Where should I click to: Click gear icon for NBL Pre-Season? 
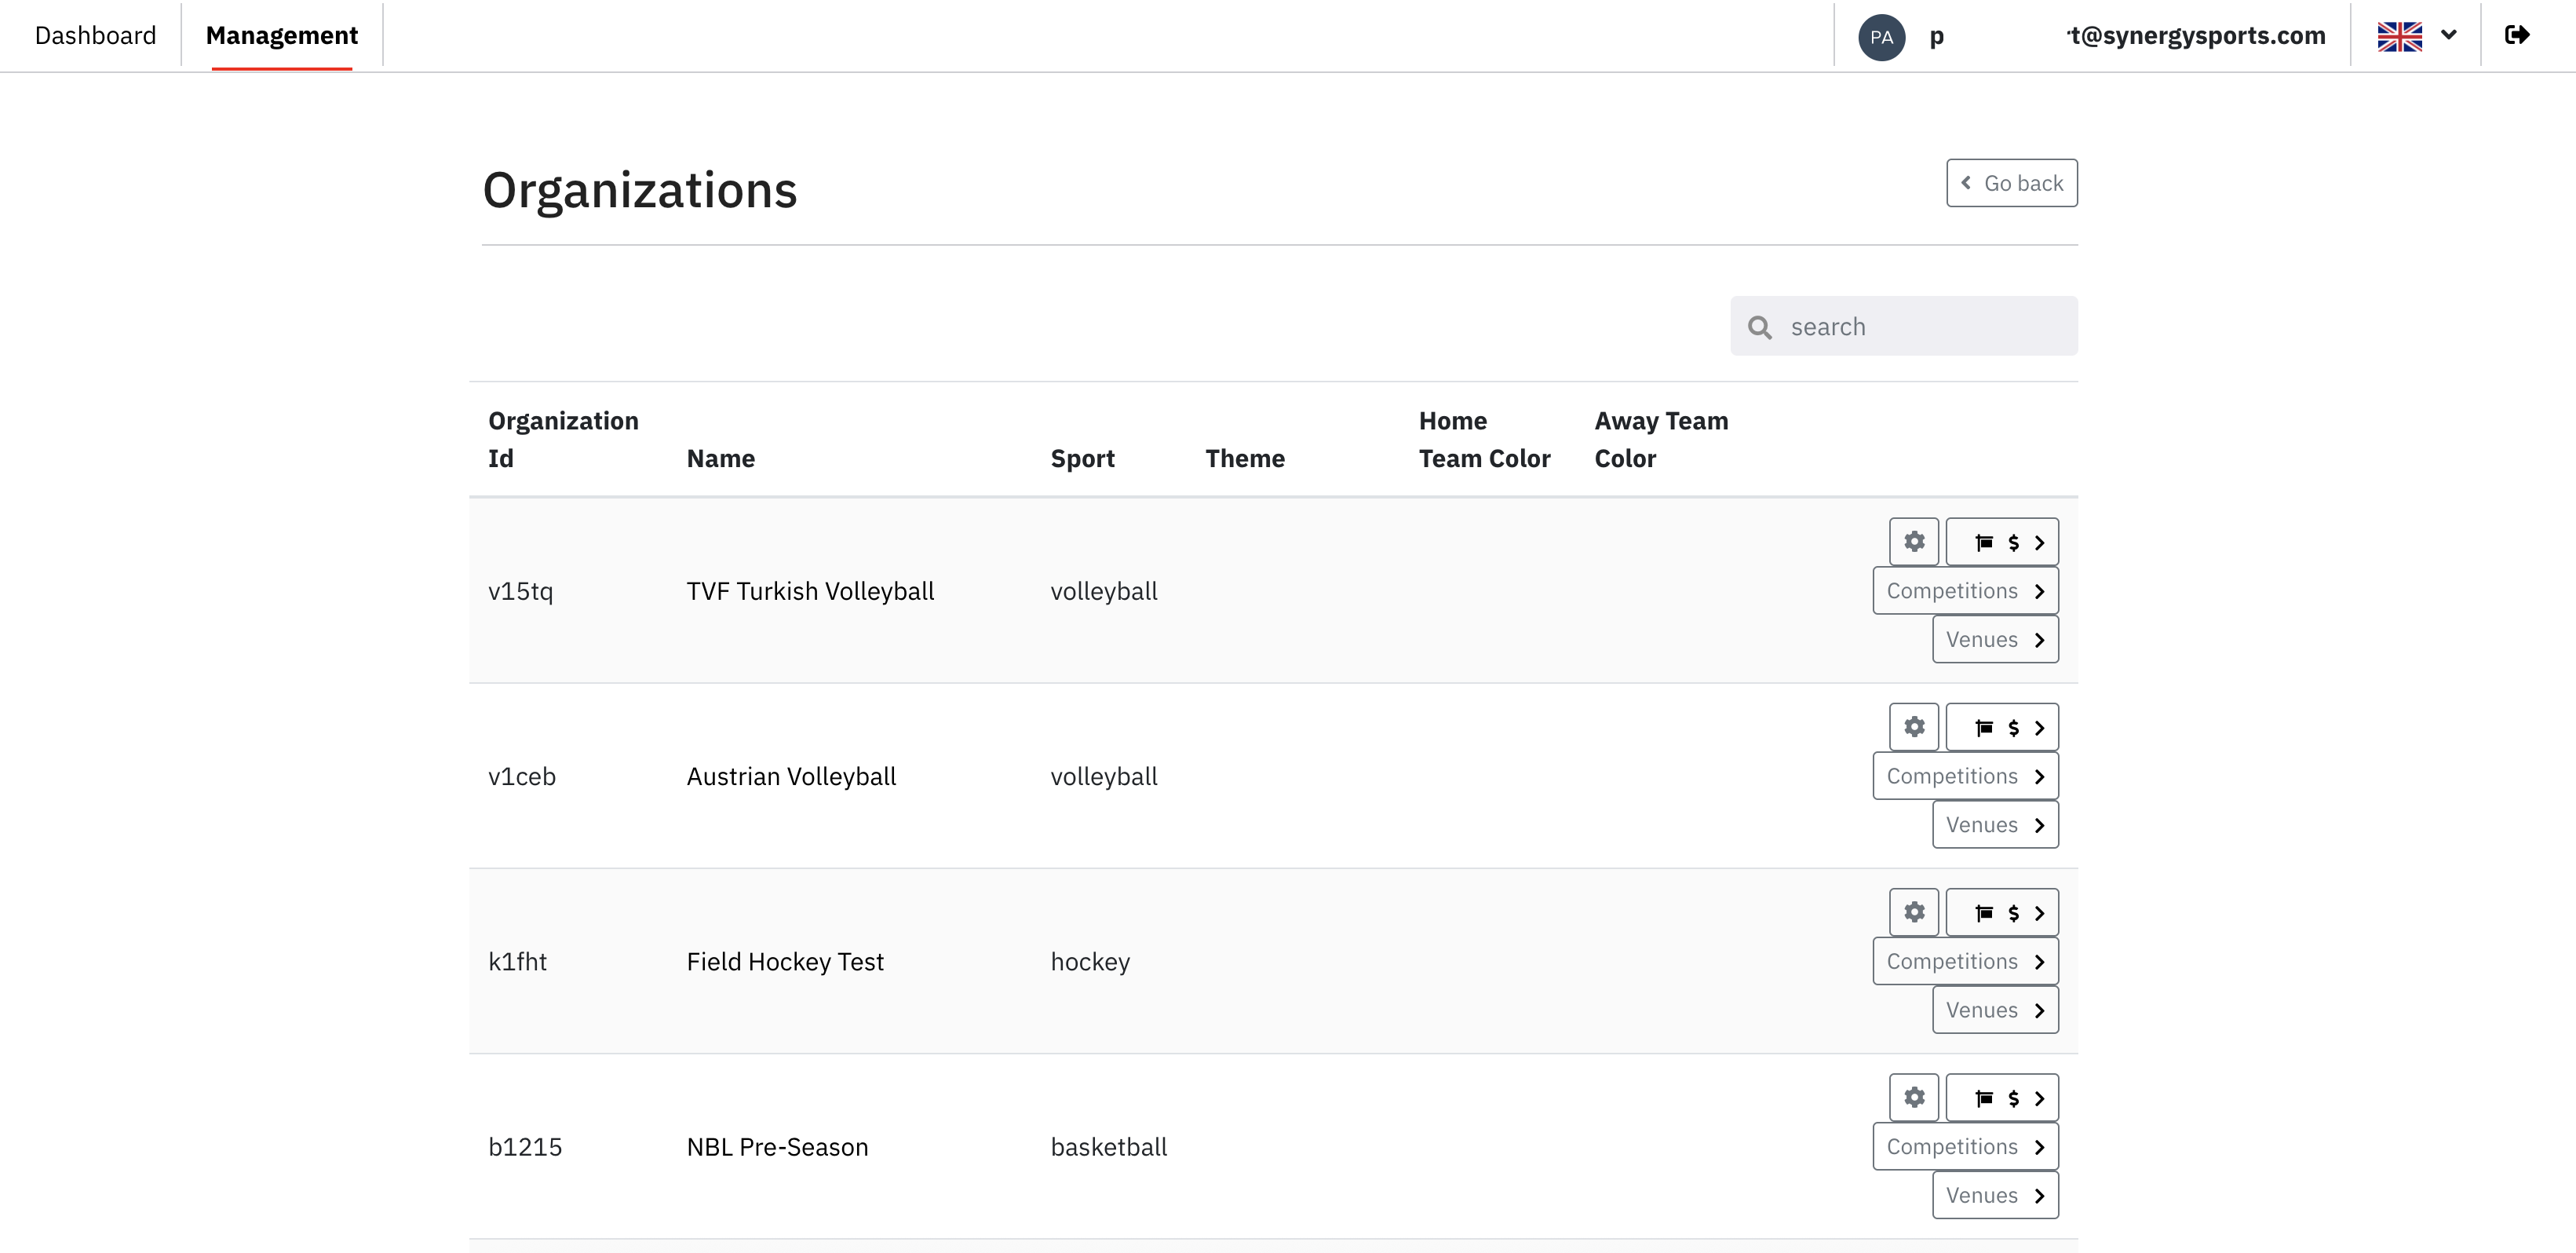click(1913, 1097)
